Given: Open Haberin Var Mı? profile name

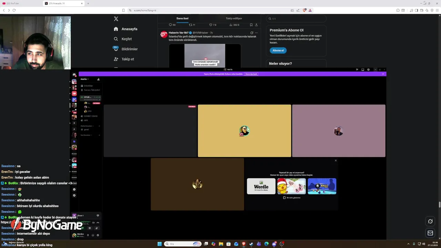Looking at the screenshot, I should 178,33.
